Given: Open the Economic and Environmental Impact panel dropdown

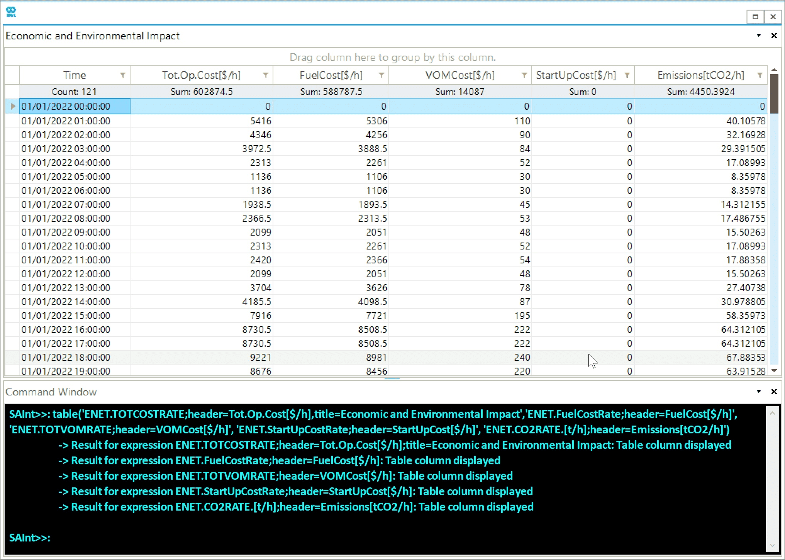Looking at the screenshot, I should [x=759, y=36].
